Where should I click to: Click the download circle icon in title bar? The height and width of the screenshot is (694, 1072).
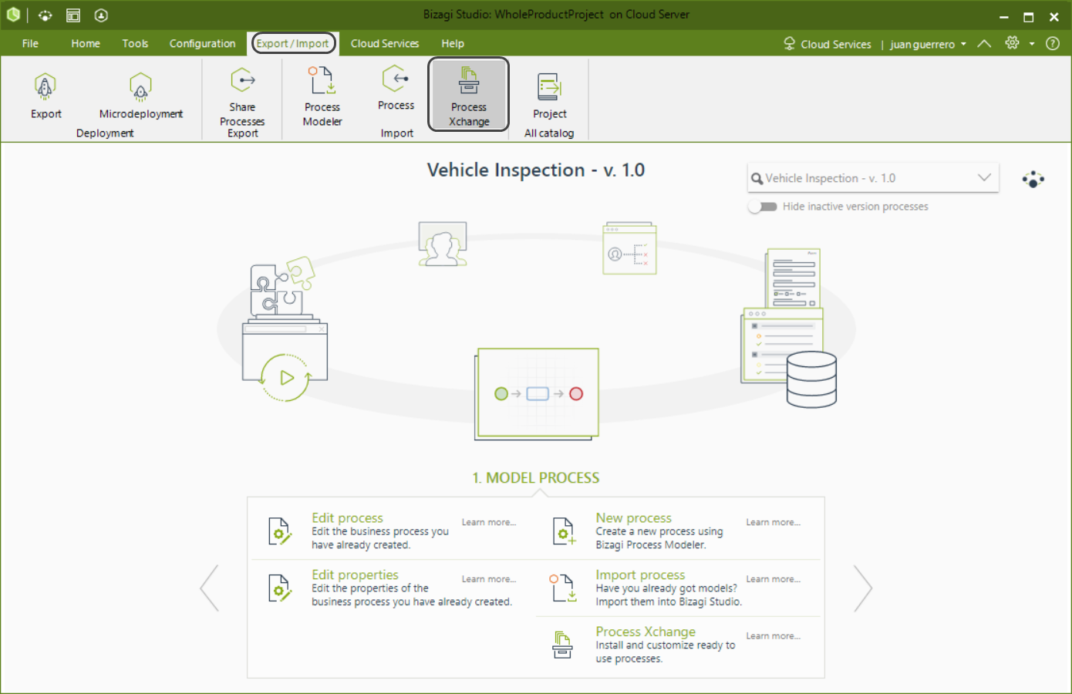point(101,15)
